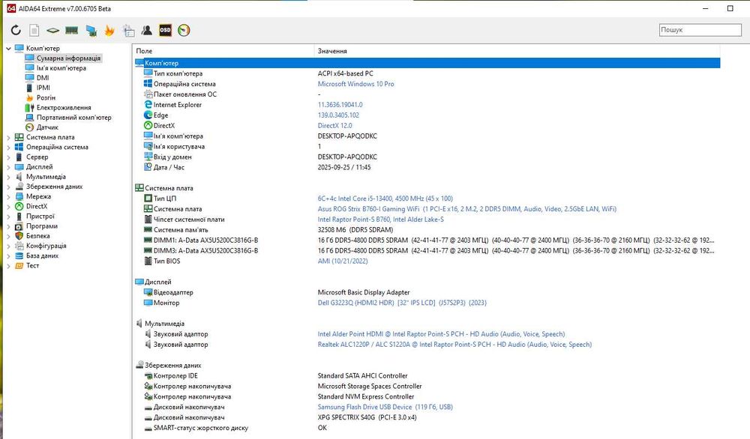Open the Intel Core i5-13400 CPU link

385,199
